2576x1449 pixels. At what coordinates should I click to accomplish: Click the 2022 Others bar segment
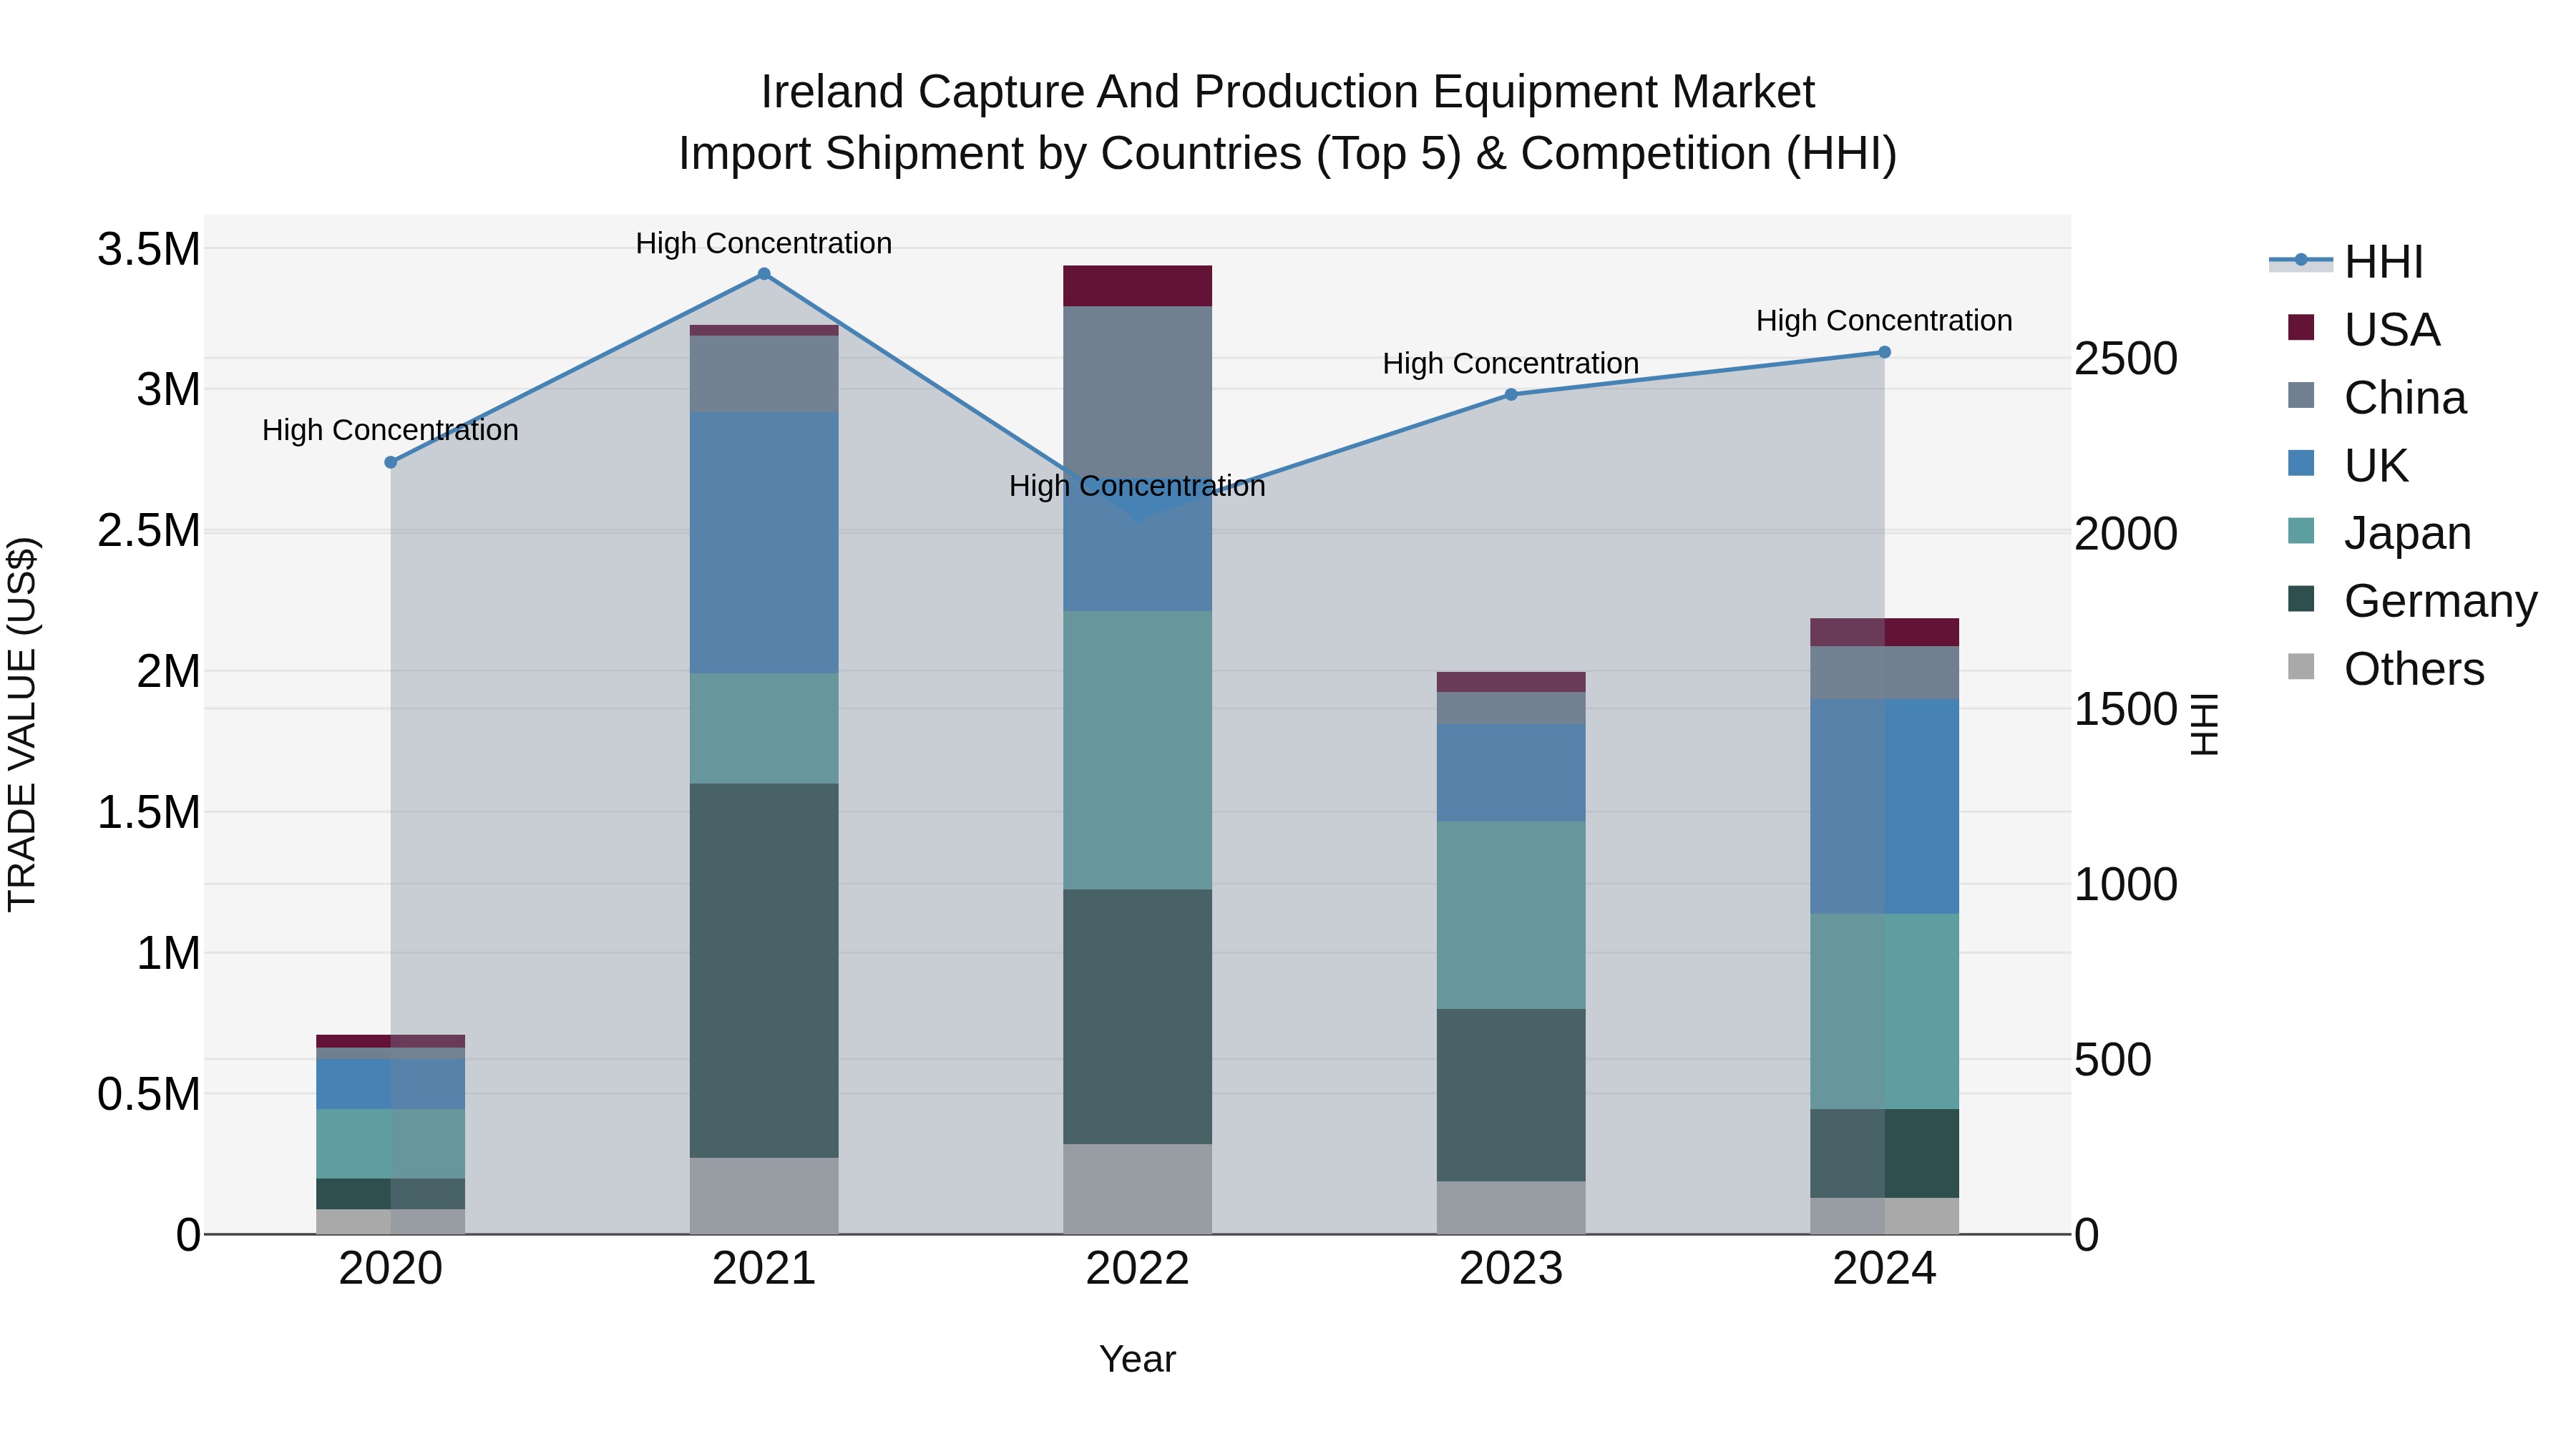1137,1189
